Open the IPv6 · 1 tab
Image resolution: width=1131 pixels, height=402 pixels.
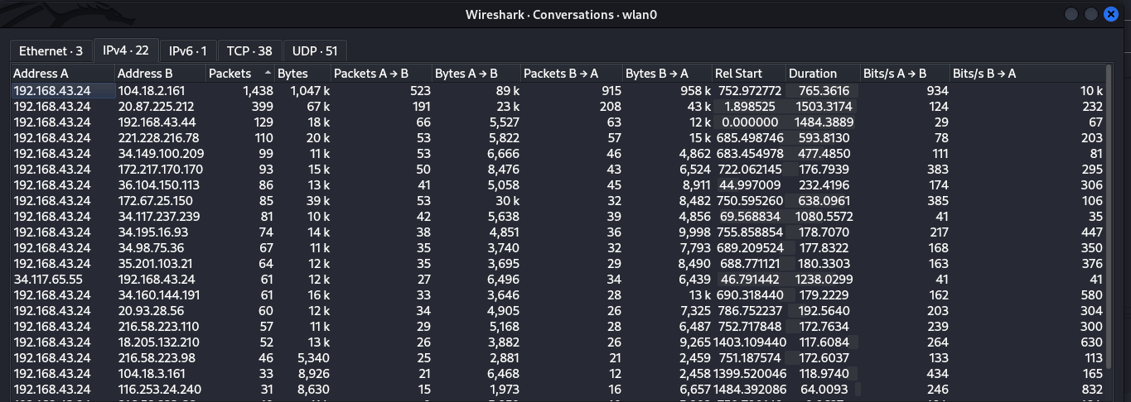[x=187, y=50]
